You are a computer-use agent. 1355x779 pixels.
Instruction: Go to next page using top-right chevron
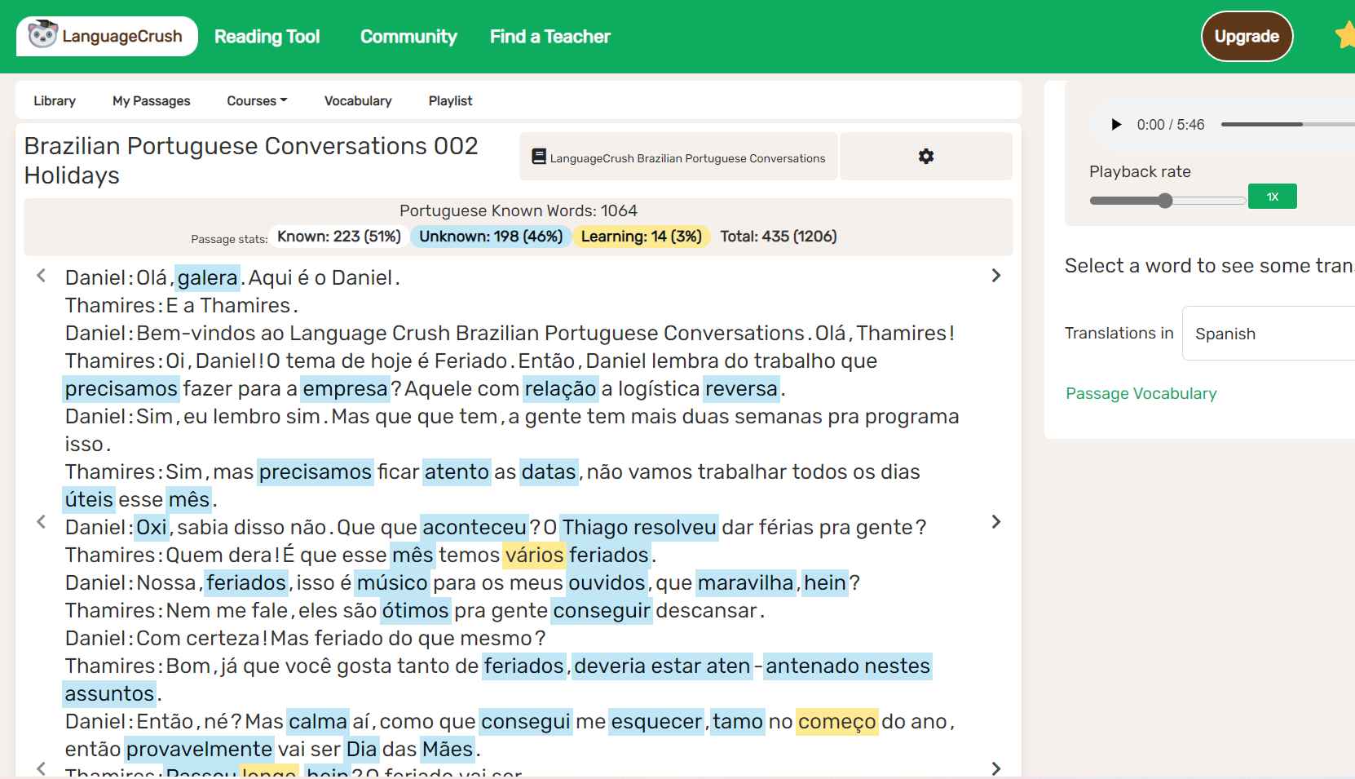pos(995,276)
